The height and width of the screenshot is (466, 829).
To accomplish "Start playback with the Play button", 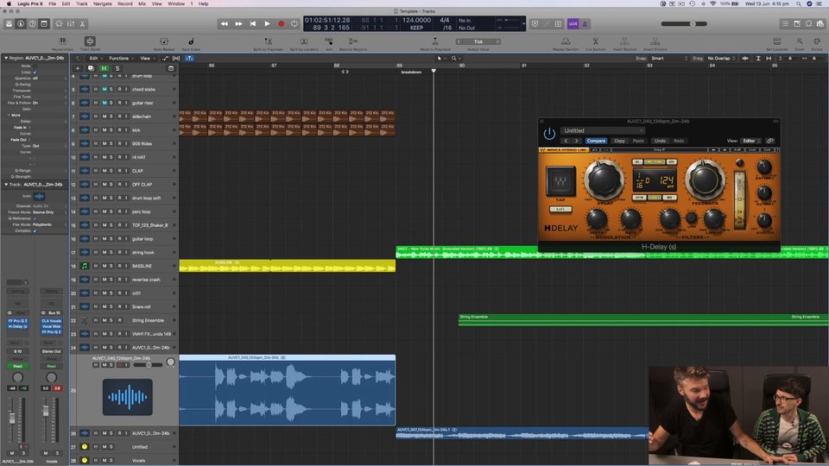I will click(267, 24).
